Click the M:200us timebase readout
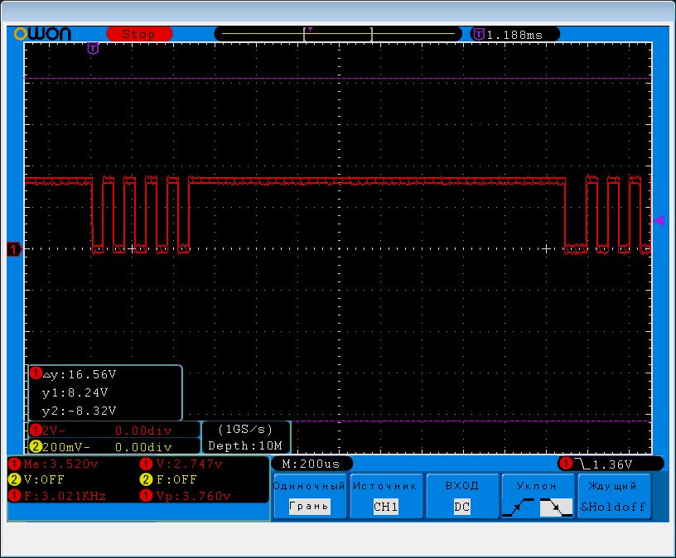Screen dimensions: 676x558 pos(312,464)
